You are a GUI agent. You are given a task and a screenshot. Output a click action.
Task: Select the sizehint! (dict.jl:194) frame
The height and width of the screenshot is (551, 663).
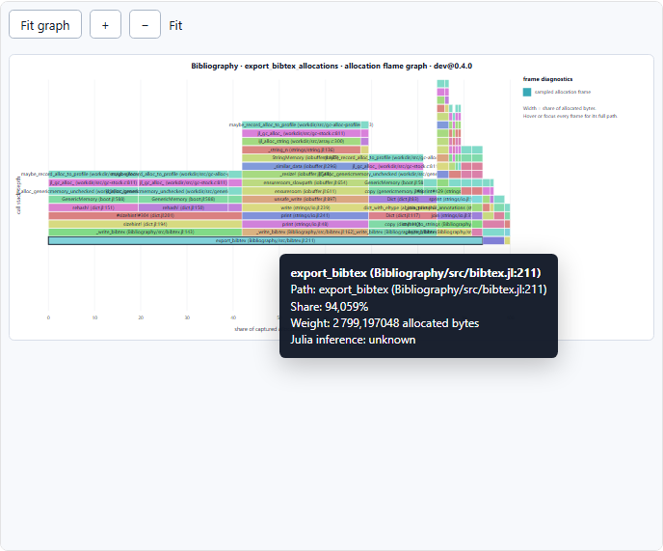[145, 224]
